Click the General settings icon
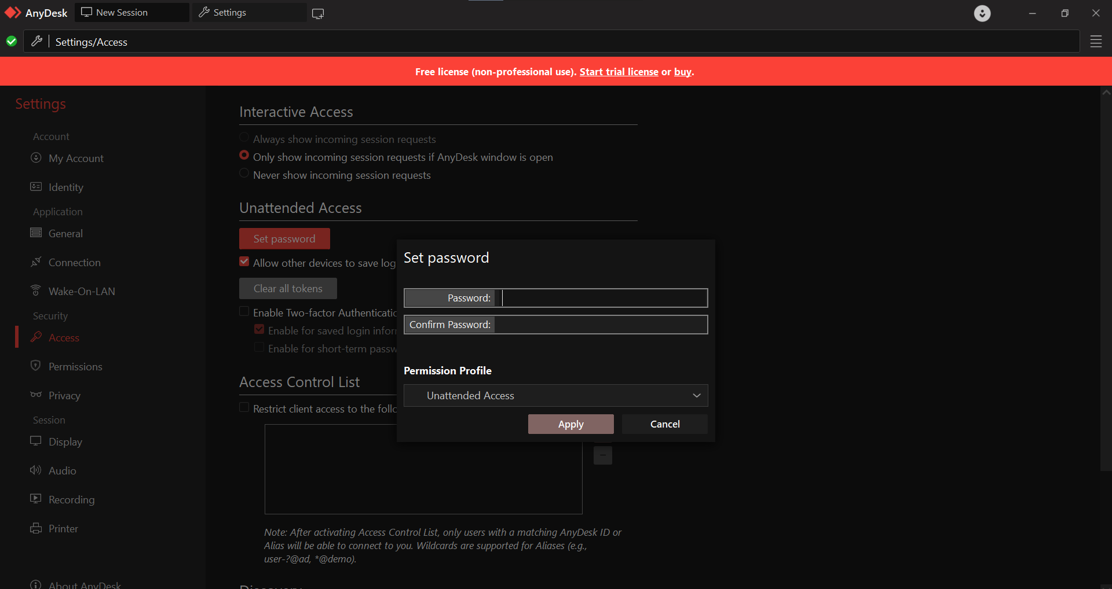1112x589 pixels. click(x=36, y=233)
